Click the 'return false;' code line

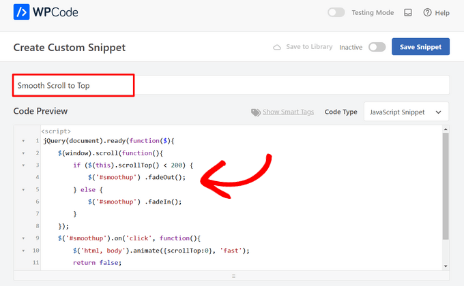(x=97, y=263)
